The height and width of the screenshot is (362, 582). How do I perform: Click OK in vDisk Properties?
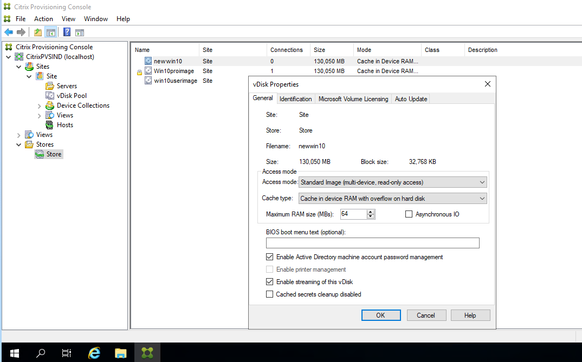coord(381,315)
